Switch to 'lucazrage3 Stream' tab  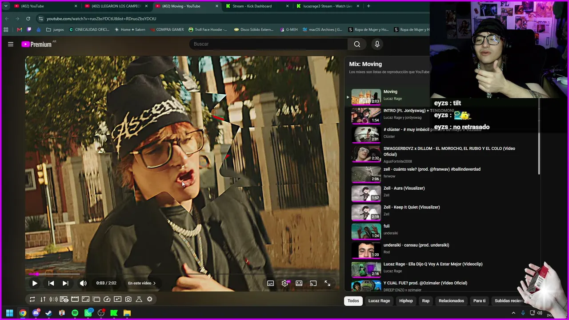(x=328, y=6)
